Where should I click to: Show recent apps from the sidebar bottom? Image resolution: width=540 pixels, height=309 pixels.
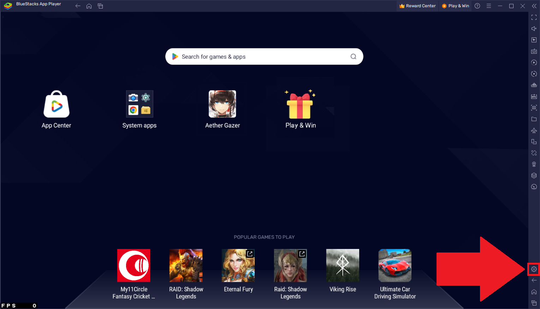[x=534, y=303]
